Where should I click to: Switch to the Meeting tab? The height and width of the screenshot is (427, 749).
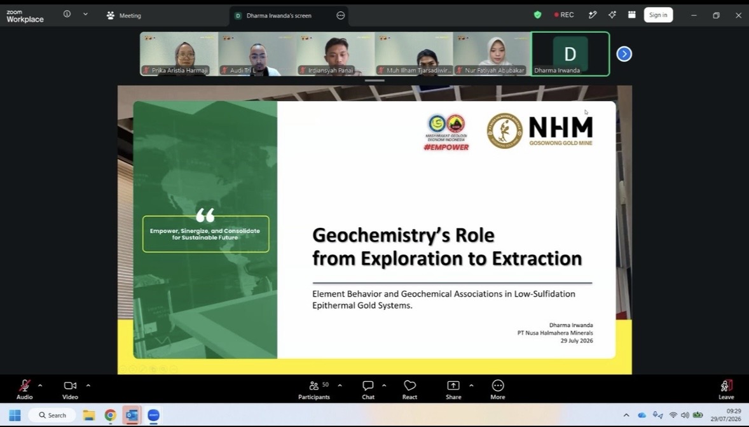pos(124,15)
